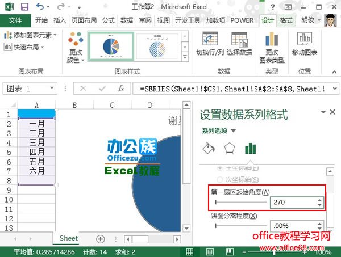The width and height of the screenshot is (341, 257).
Task: Open 添加图表元素 menu
Action: 30,35
